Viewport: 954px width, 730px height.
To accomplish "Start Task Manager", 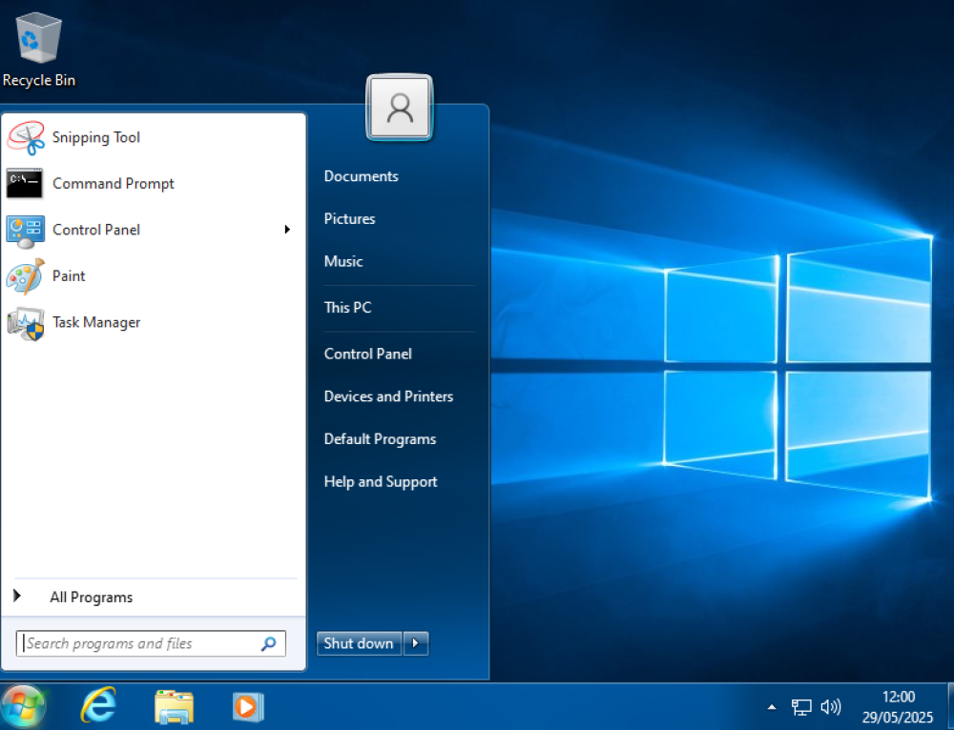I will (x=95, y=322).
